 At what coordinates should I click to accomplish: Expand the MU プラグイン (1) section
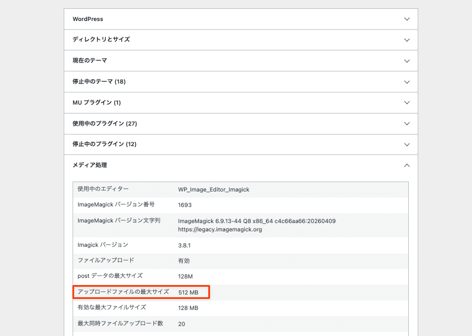pyautogui.click(x=241, y=102)
